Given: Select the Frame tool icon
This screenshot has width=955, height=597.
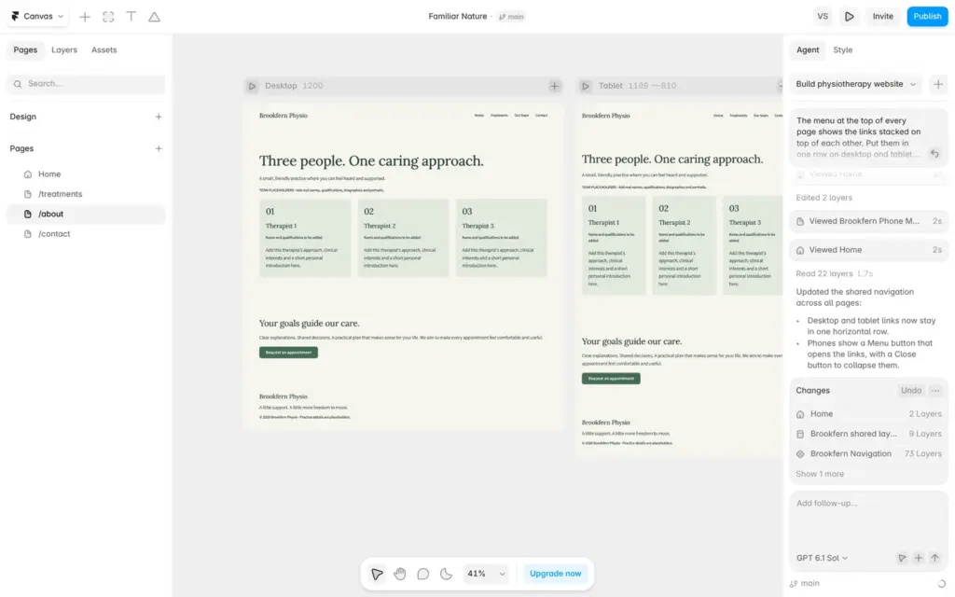Looking at the screenshot, I should [108, 17].
